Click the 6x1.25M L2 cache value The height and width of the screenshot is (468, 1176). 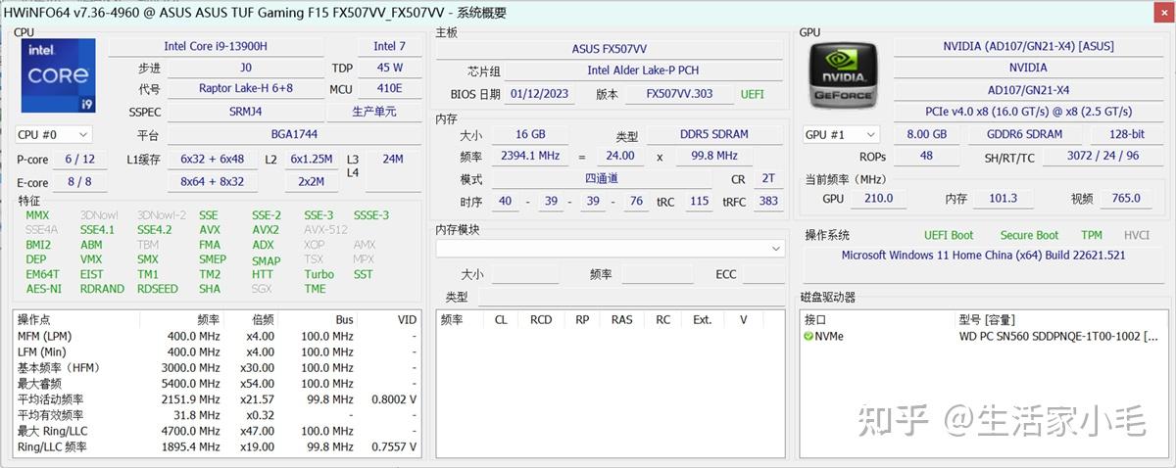click(312, 159)
